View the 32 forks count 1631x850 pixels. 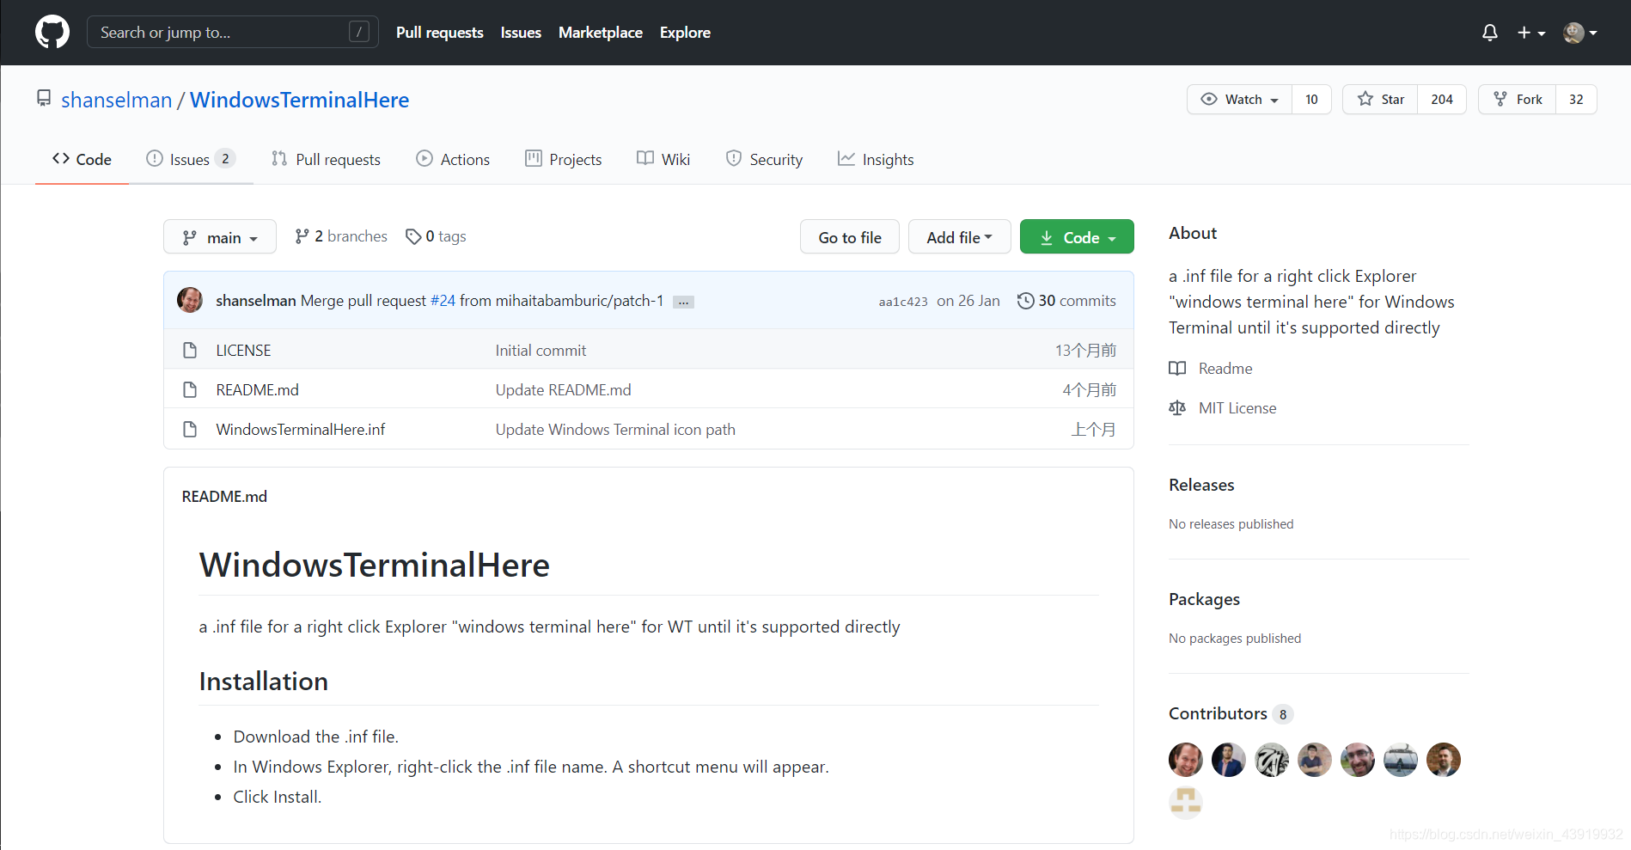(x=1576, y=99)
